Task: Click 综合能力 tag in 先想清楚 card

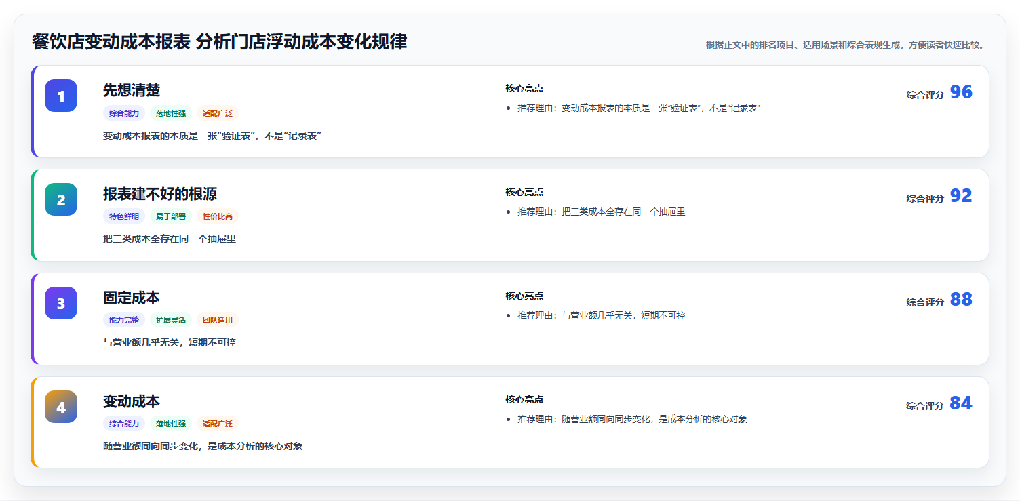Action: (124, 113)
